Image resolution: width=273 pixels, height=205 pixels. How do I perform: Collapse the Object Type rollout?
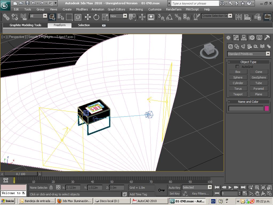[248, 62]
